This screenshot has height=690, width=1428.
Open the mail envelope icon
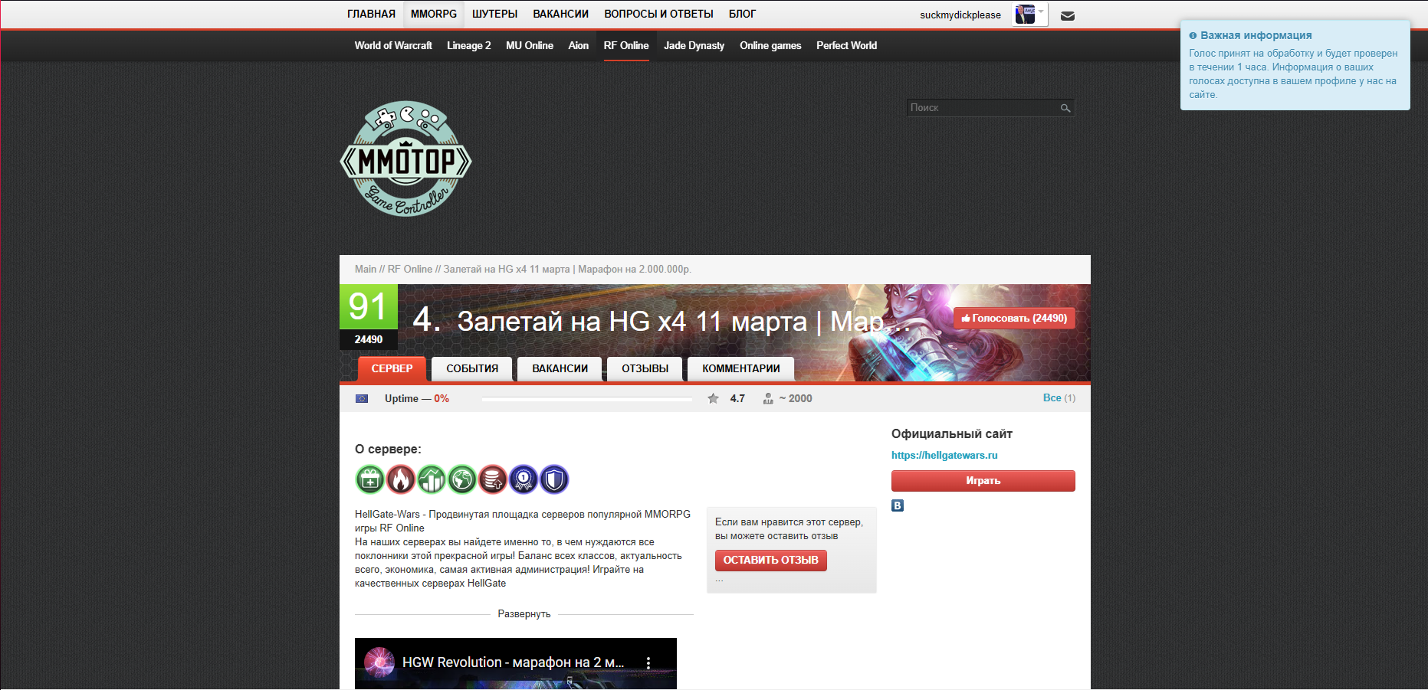coord(1067,15)
